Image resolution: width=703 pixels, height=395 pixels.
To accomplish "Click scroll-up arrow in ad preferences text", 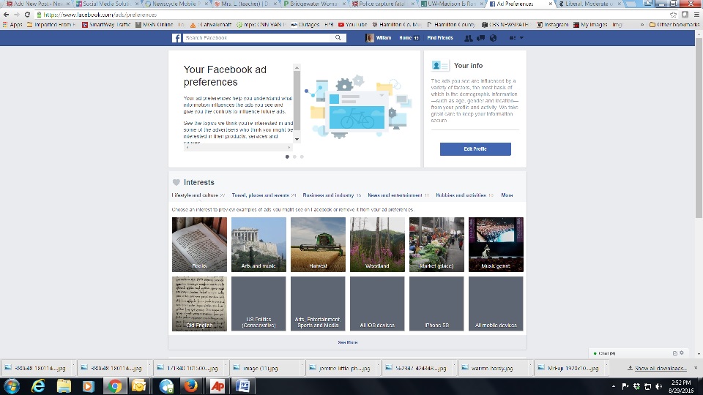I will pyautogui.click(x=297, y=67).
